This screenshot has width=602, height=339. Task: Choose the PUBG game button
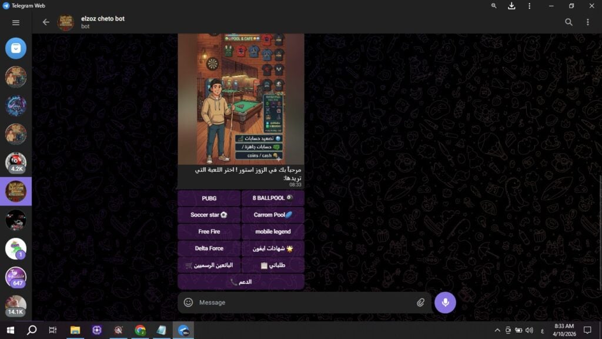tap(209, 198)
